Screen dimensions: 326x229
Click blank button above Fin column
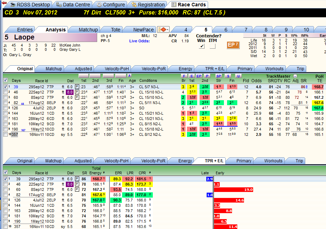tap(121, 76)
